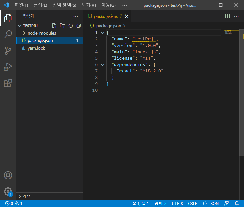Image resolution: width=244 pixels, height=207 pixels.
Task: Open the Extensions view
Action: (8, 83)
